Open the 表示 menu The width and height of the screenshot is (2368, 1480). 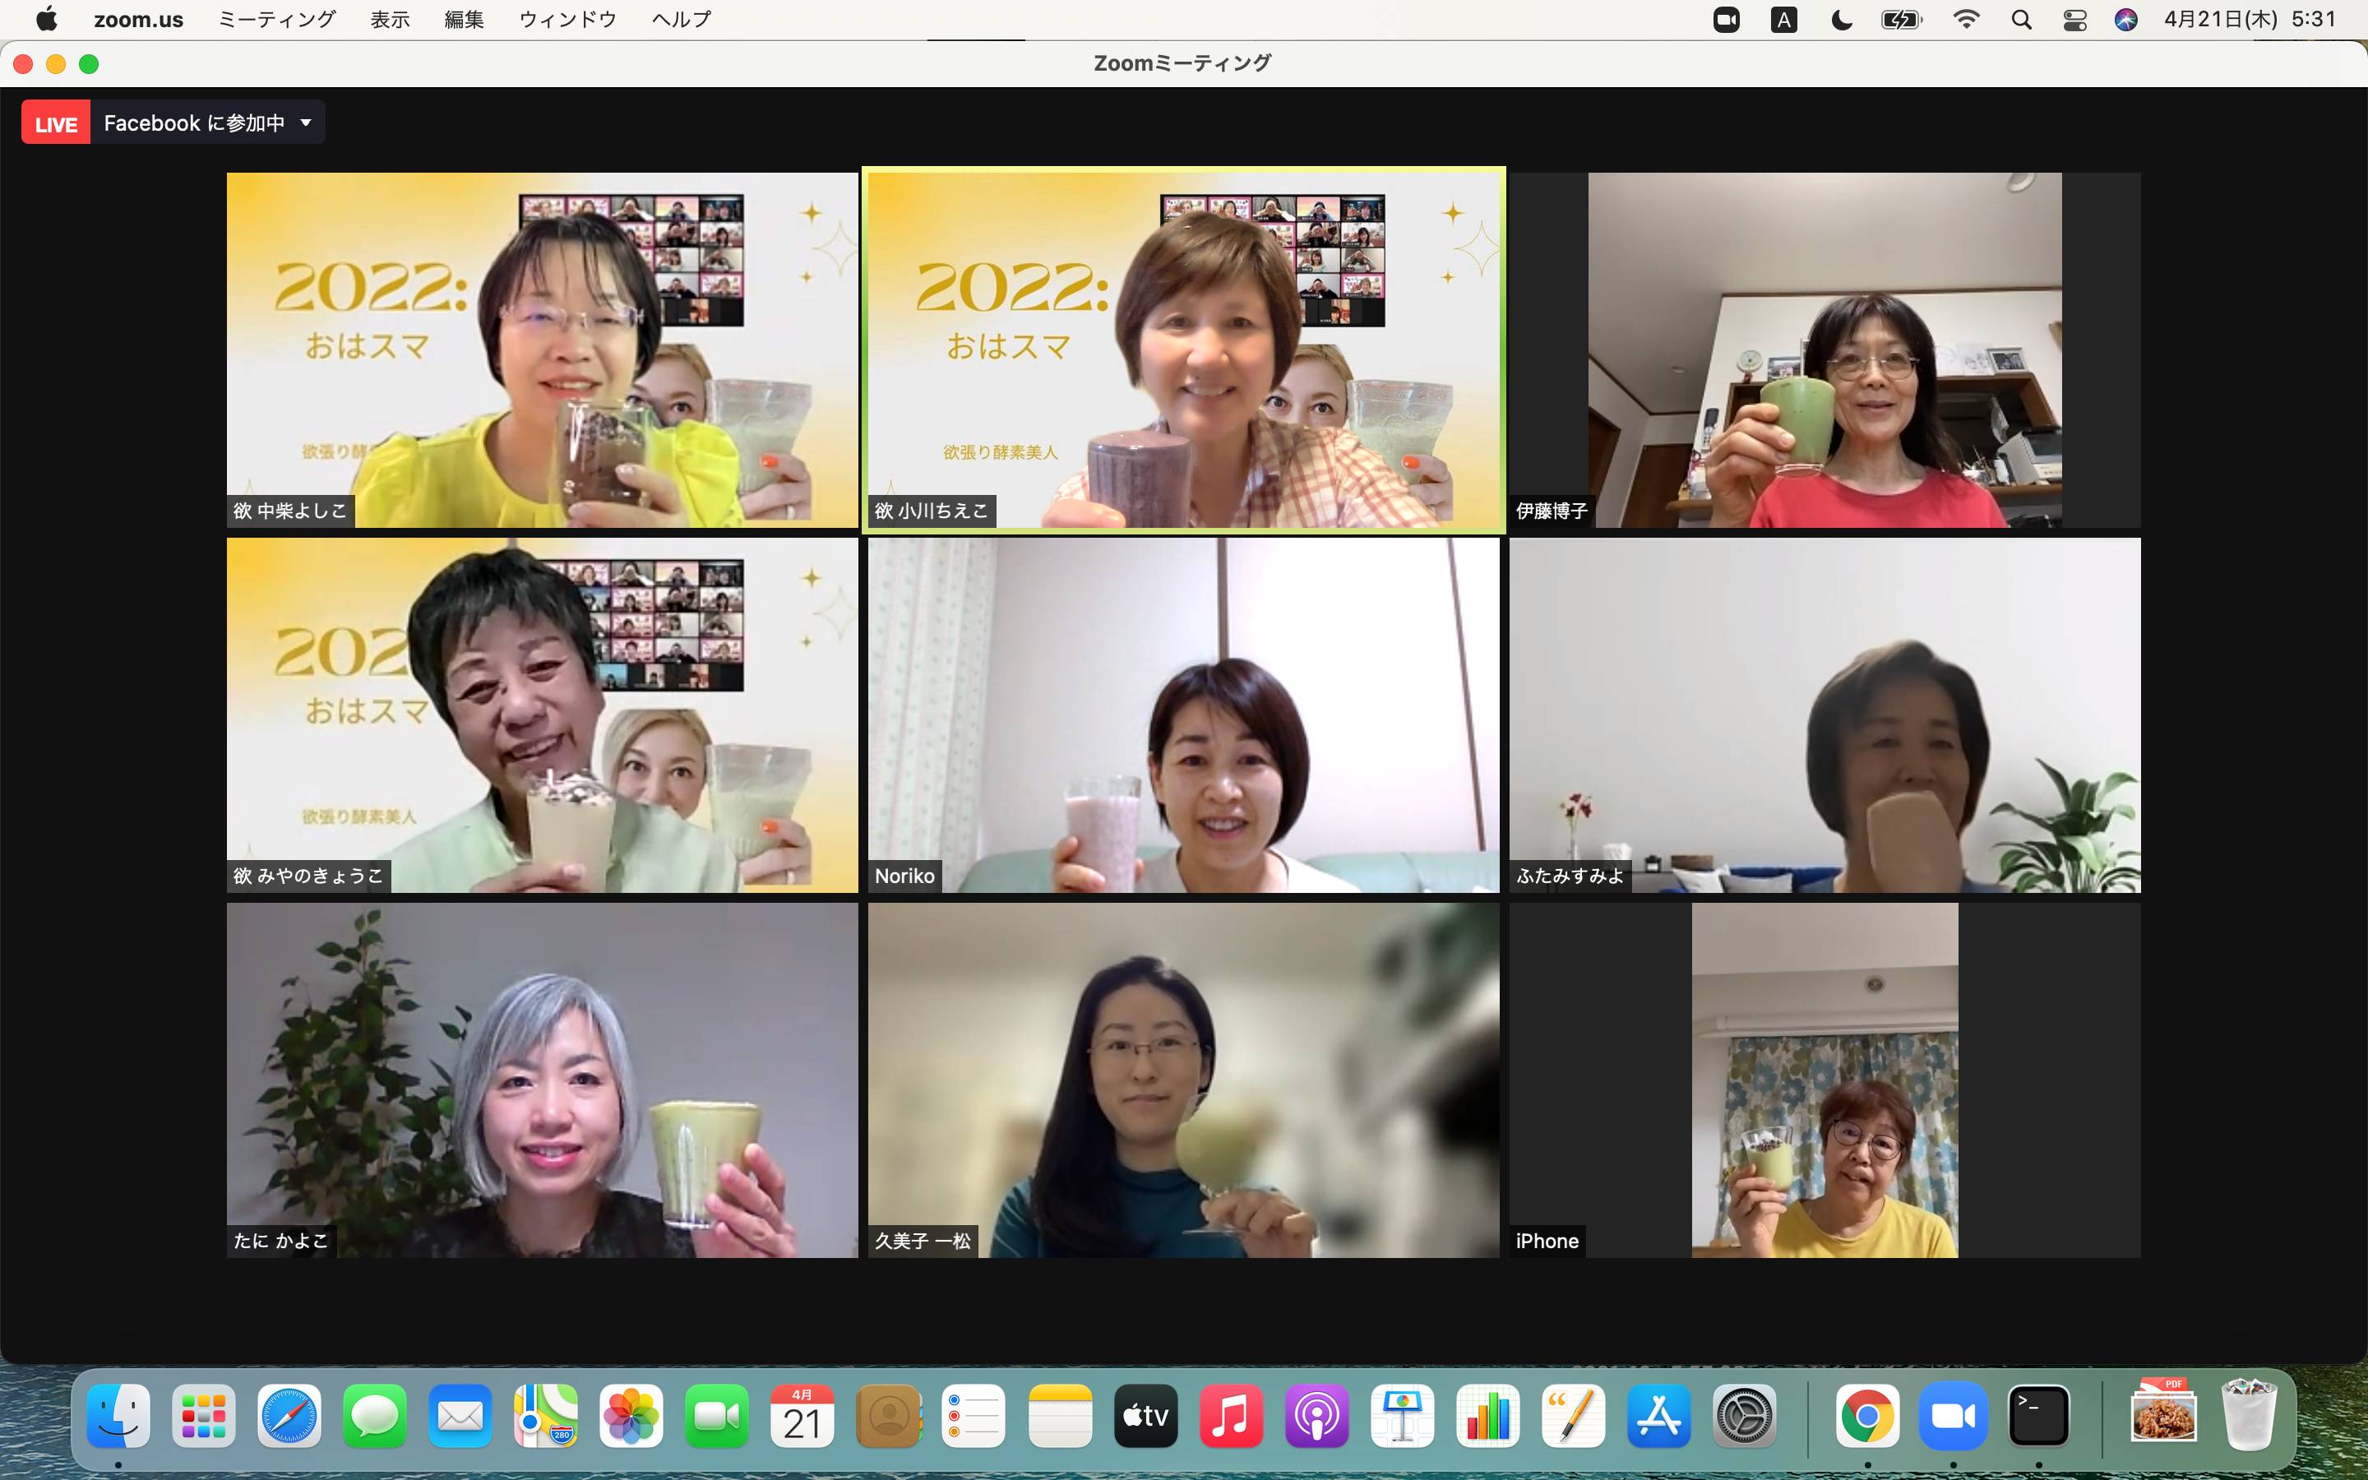[x=390, y=20]
